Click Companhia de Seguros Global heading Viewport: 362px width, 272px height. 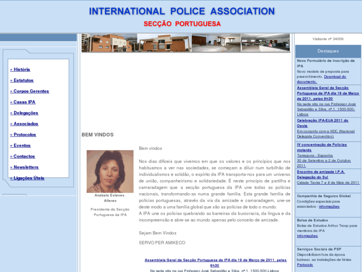coord(324,196)
